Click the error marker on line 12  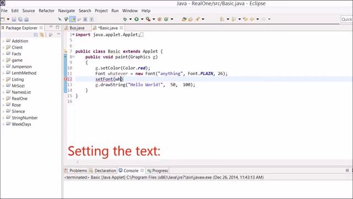click(66, 79)
